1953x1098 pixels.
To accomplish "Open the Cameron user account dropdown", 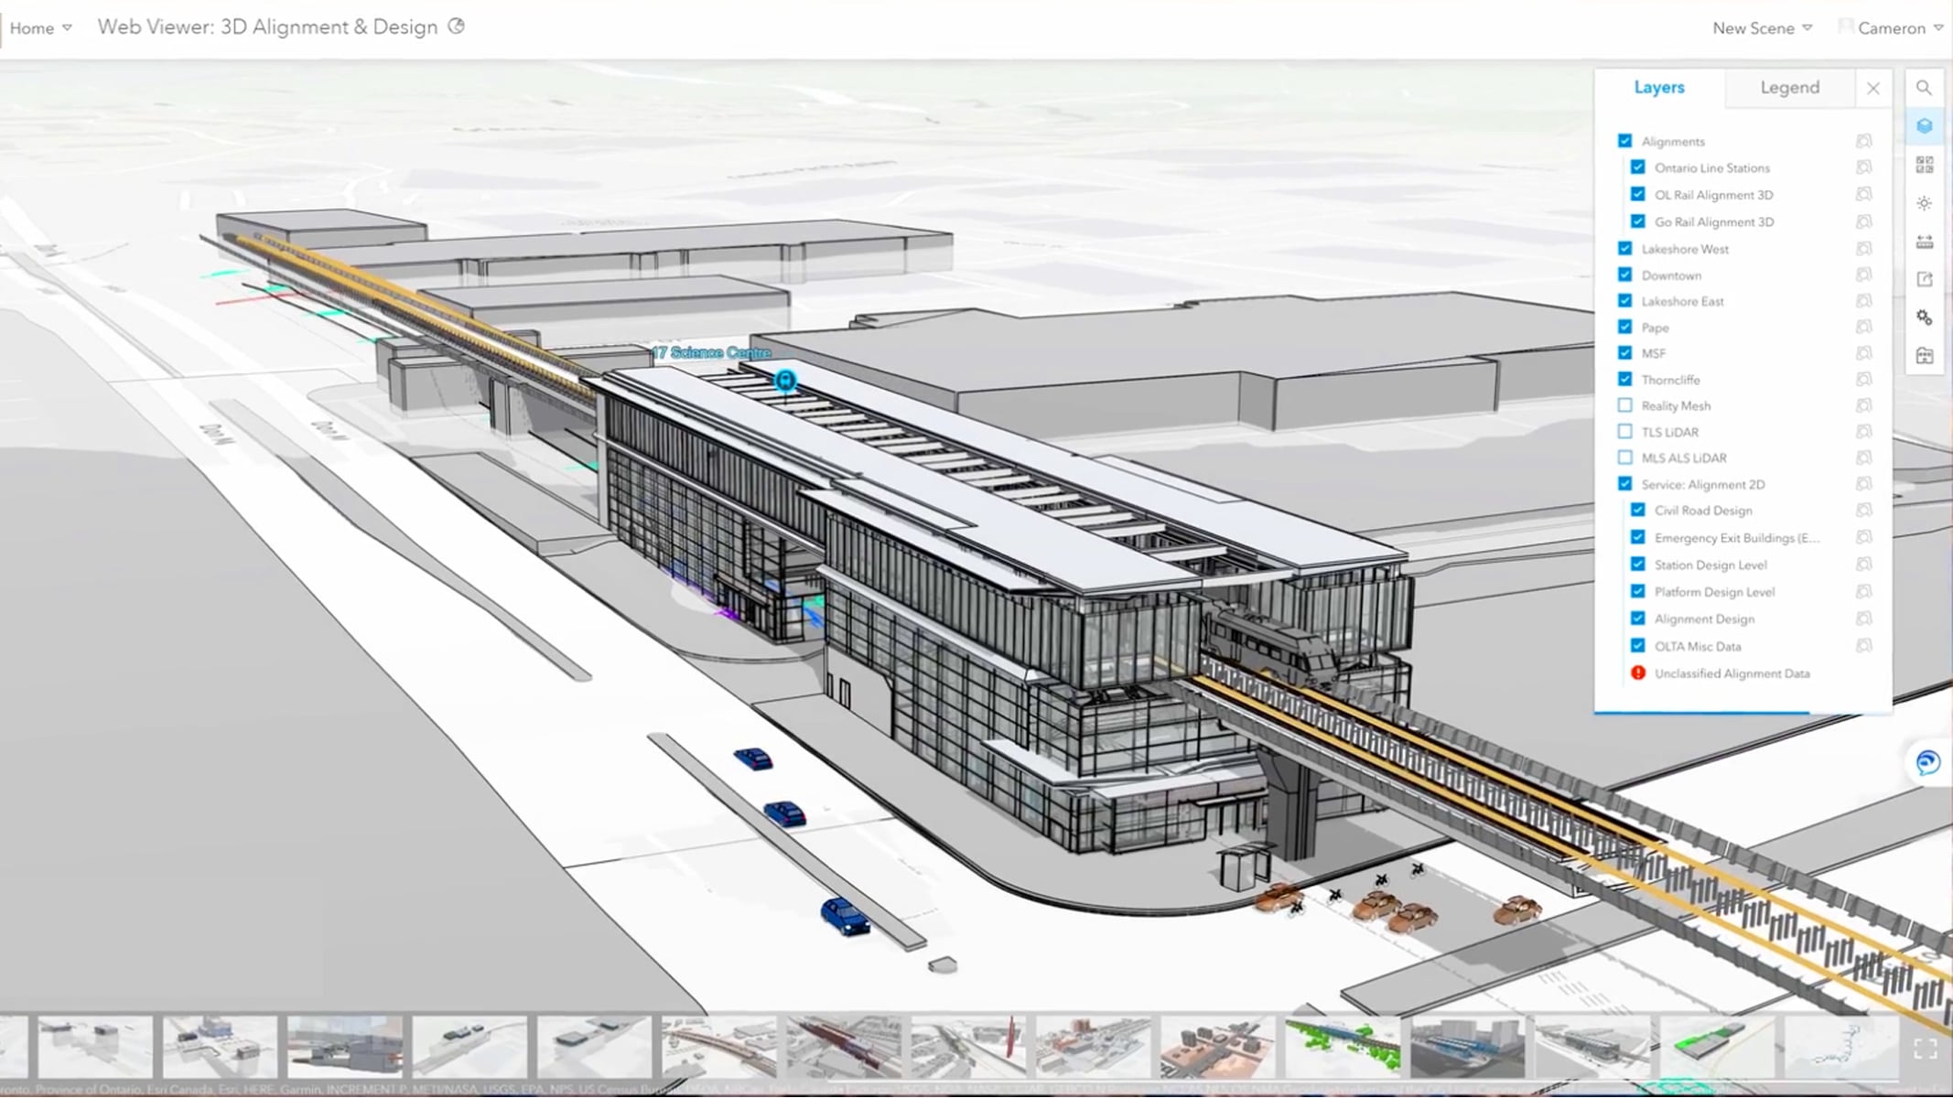I will click(1894, 27).
